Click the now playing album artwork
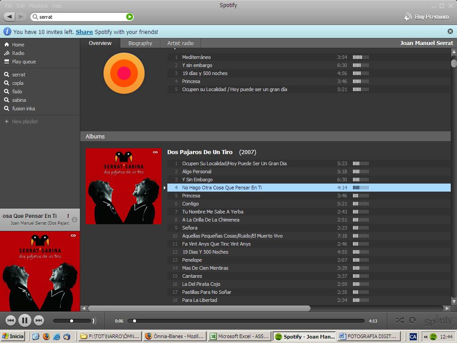Image resolution: width=457 pixels, height=343 pixels. pyautogui.click(x=40, y=271)
